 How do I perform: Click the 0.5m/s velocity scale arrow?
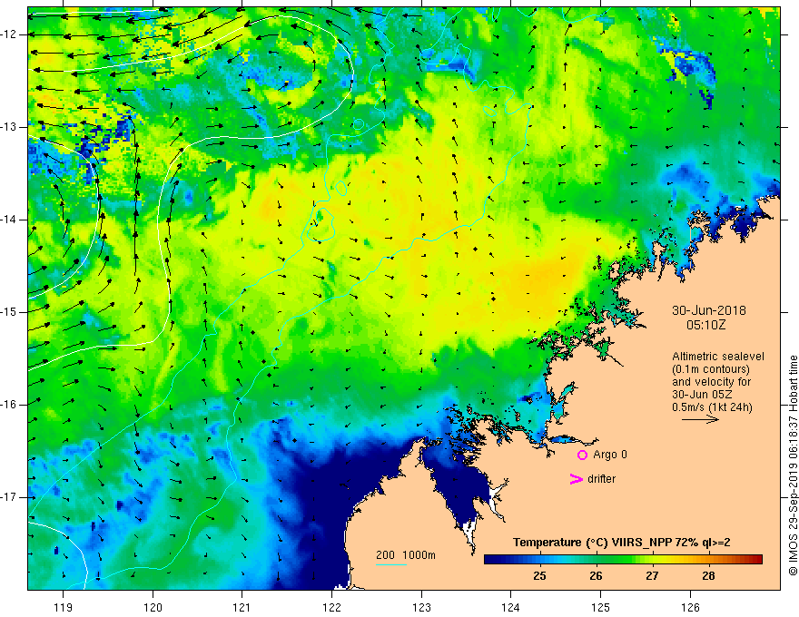point(700,420)
